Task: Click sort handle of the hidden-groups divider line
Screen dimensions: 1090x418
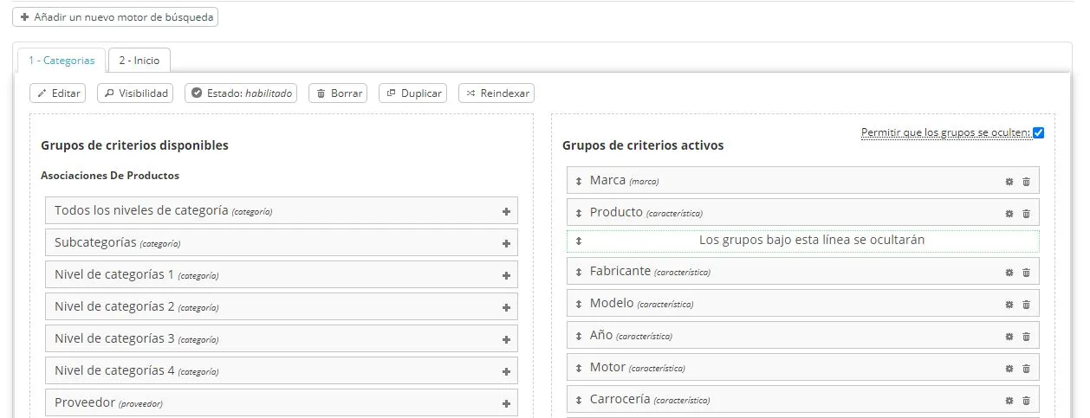Action: (x=579, y=241)
